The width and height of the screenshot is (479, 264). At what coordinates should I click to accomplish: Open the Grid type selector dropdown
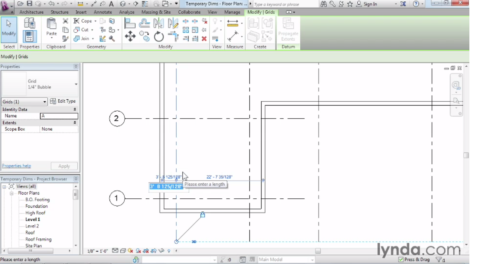(76, 84)
